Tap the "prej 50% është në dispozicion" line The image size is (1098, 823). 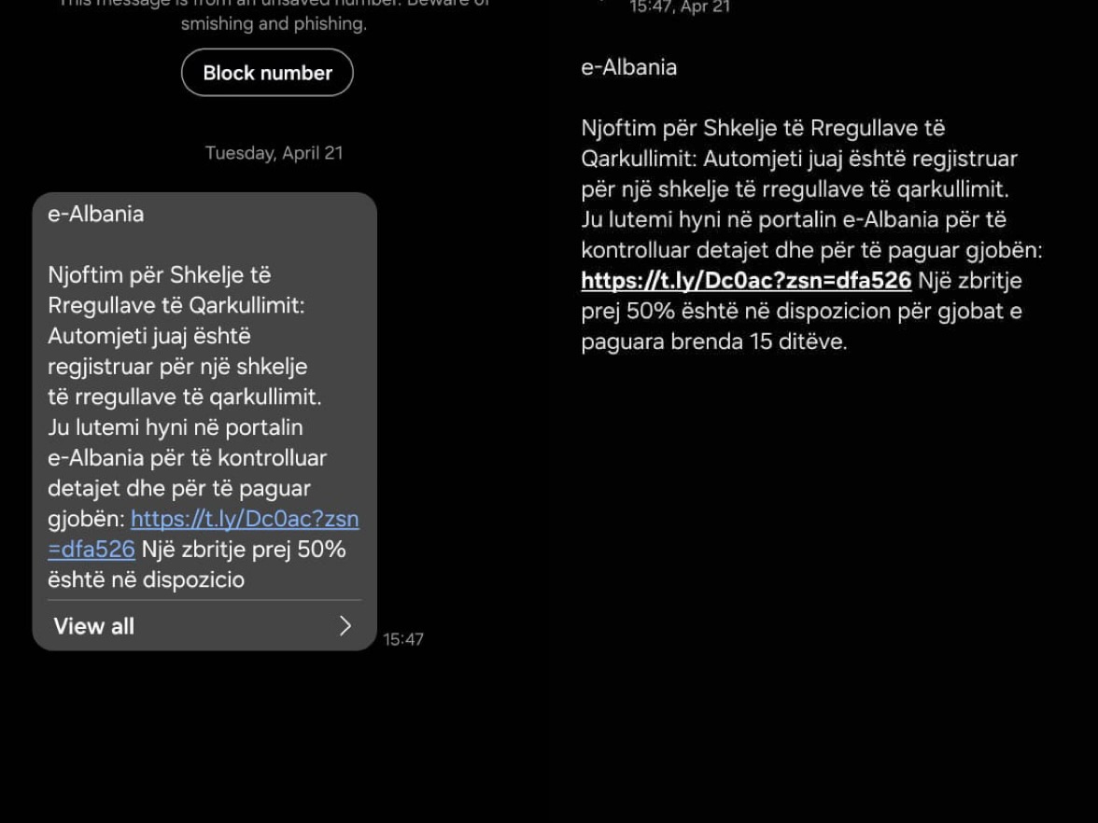point(802,311)
